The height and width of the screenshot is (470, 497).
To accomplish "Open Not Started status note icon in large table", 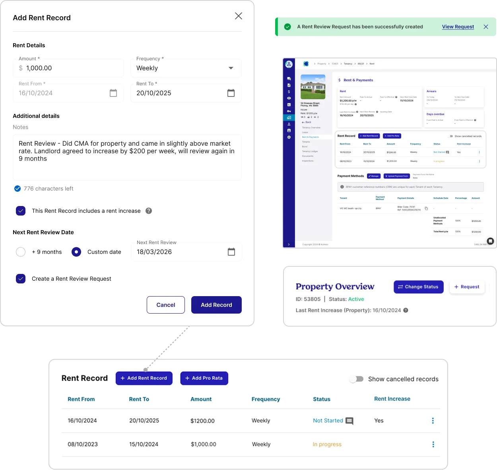I will coord(349,421).
